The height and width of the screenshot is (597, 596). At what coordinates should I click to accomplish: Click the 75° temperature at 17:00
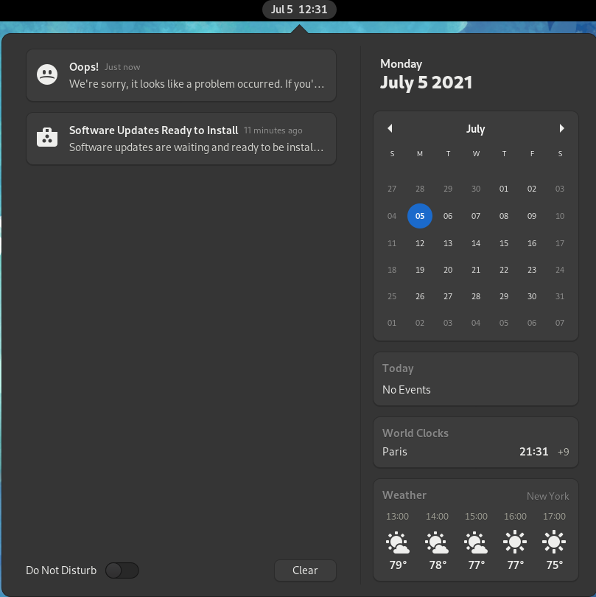tap(555, 565)
